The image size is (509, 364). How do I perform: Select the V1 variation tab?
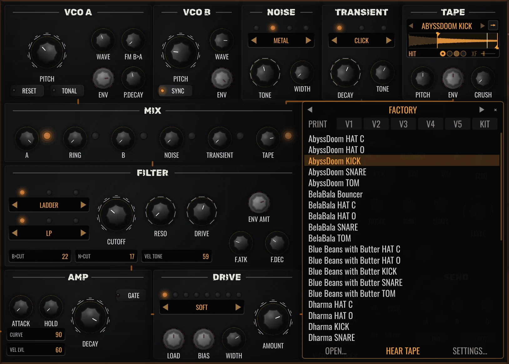coord(349,124)
